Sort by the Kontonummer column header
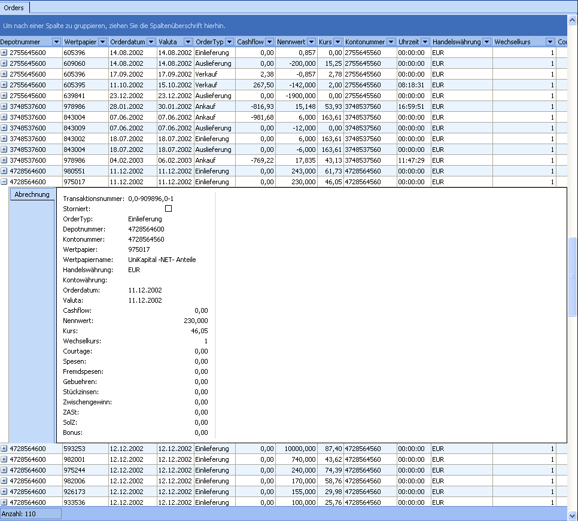This screenshot has height=521, width=578. (x=364, y=42)
